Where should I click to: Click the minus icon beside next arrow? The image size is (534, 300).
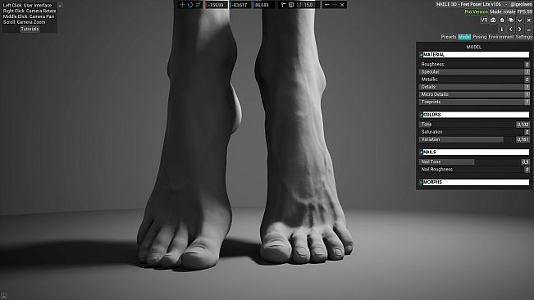pos(528,30)
